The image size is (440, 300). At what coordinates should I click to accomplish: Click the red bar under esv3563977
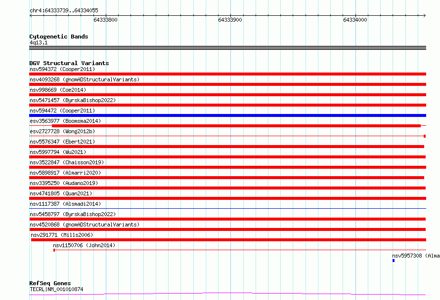tap(236, 126)
